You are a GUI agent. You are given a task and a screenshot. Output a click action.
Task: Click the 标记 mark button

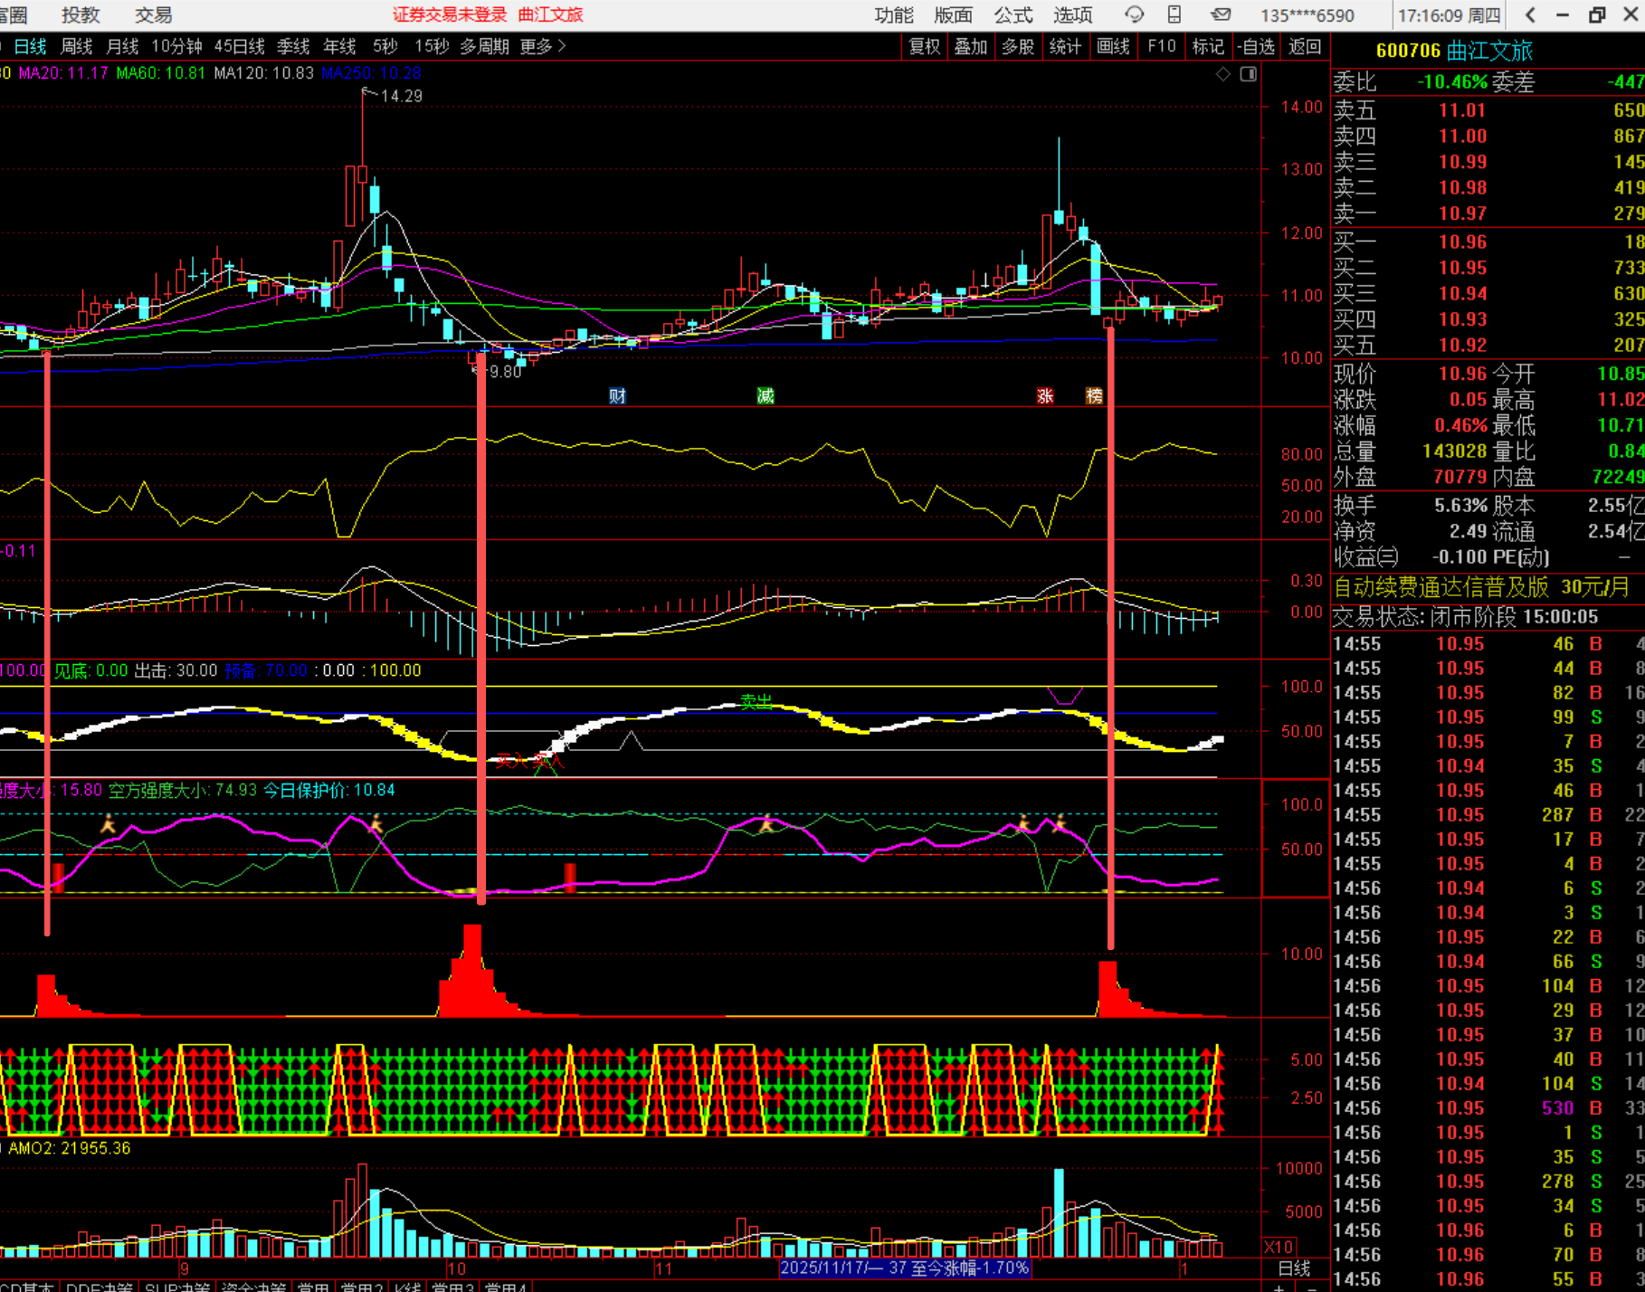(1208, 46)
